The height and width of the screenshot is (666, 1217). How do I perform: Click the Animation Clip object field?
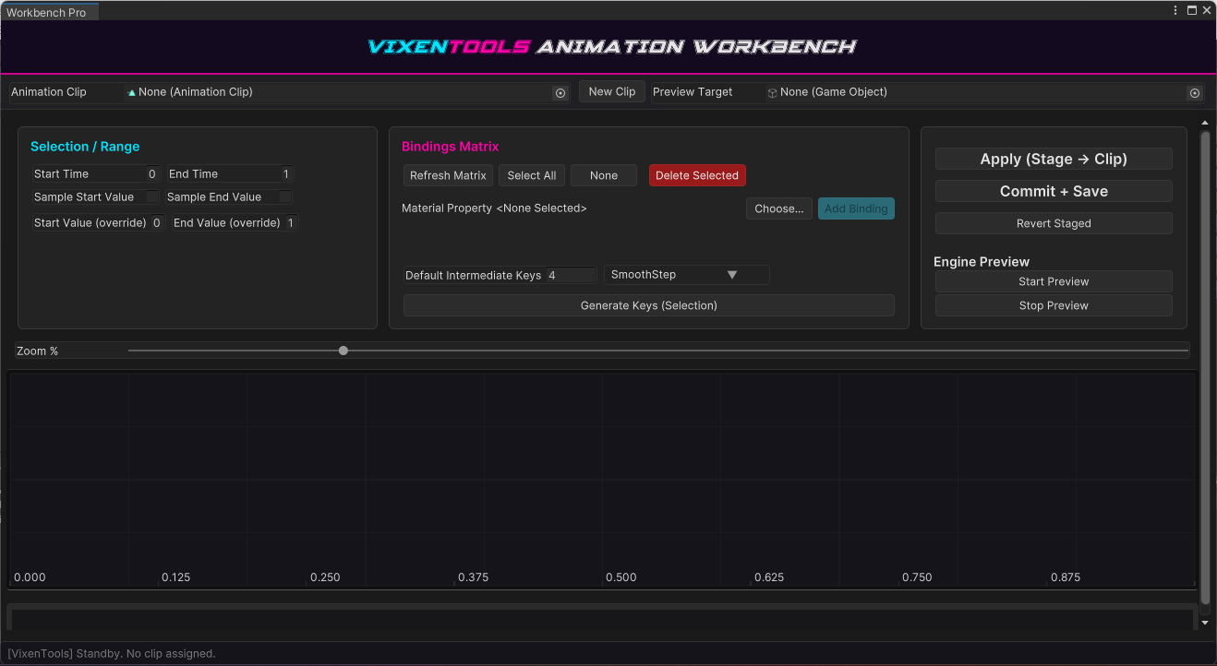(347, 92)
